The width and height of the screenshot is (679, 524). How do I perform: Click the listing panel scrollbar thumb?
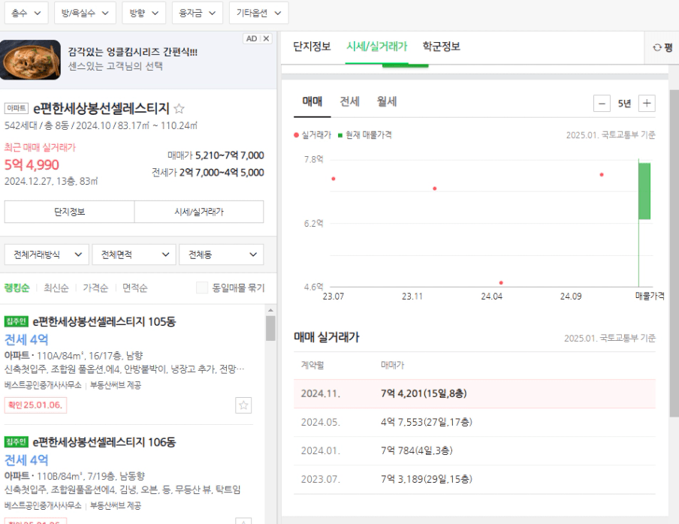[270, 328]
